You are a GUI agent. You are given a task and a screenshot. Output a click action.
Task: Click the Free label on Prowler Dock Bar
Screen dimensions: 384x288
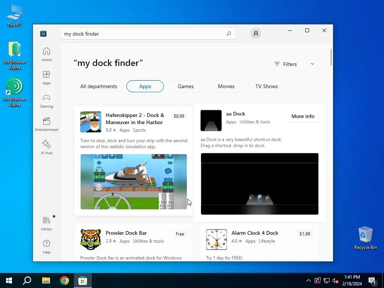tap(180, 234)
